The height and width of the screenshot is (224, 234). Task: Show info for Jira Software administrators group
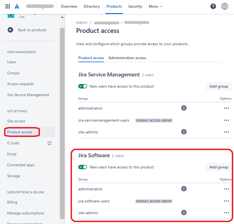click(x=184, y=189)
